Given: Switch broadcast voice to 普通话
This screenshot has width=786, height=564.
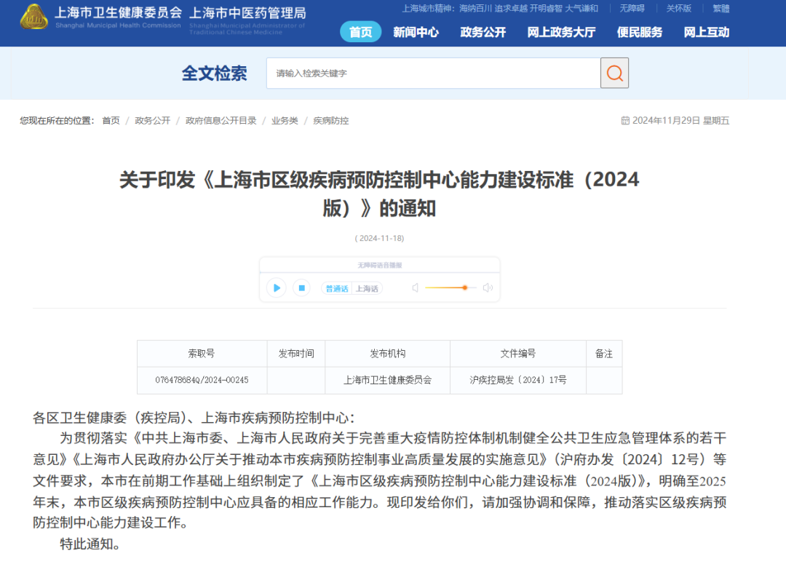Looking at the screenshot, I should [x=336, y=288].
